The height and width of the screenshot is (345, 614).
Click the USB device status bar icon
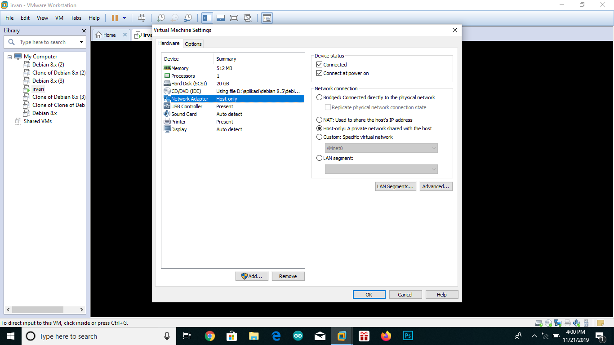tap(586, 323)
